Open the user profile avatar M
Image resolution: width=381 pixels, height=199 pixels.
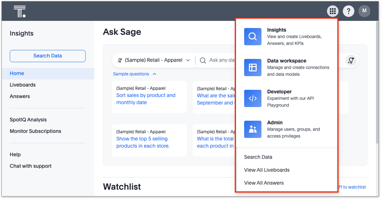pos(364,11)
